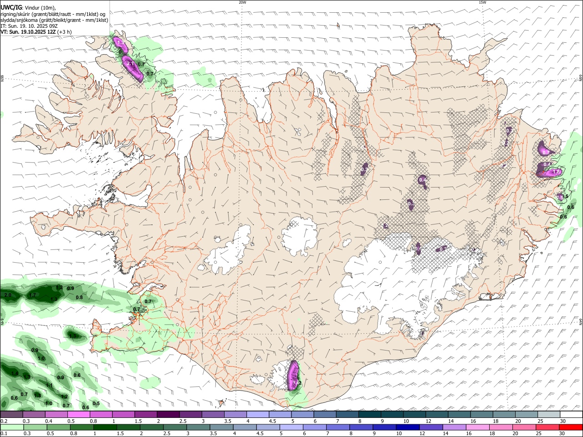The width and height of the screenshot is (583, 437).
Task: Click the 20W longitude label
Action: click(x=242, y=2)
